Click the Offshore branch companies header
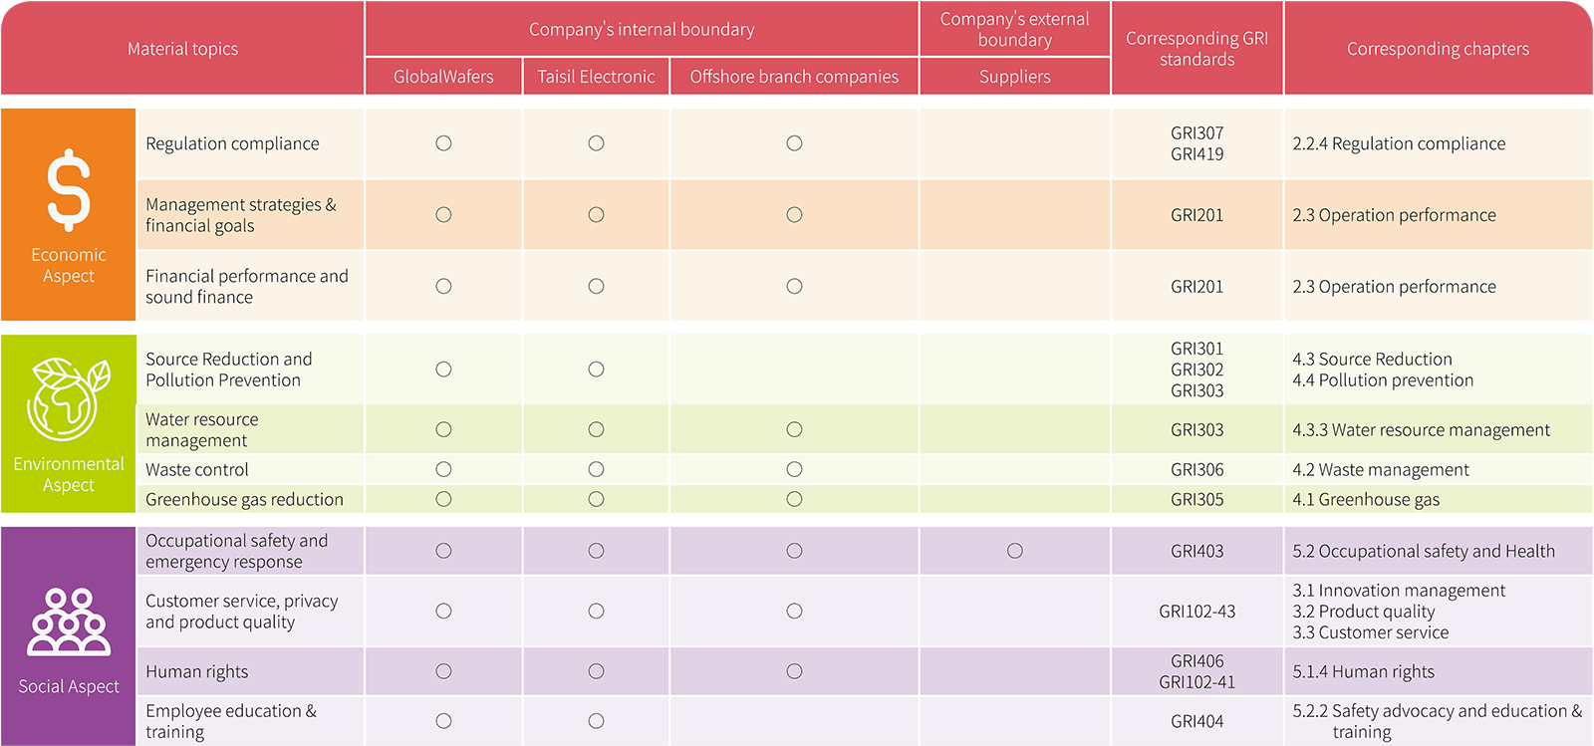1594x746 pixels. 794,77
